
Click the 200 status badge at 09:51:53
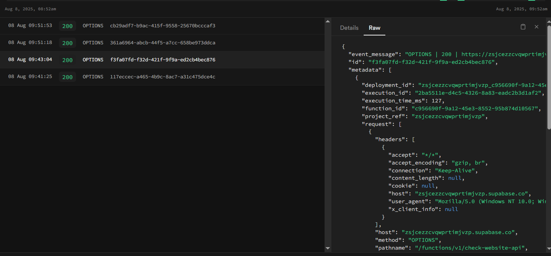click(x=68, y=26)
